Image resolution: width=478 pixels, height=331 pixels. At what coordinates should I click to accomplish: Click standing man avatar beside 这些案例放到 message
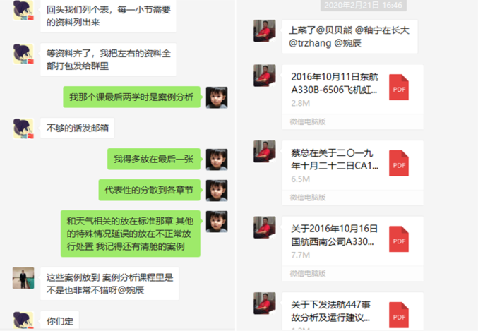pos(23,278)
